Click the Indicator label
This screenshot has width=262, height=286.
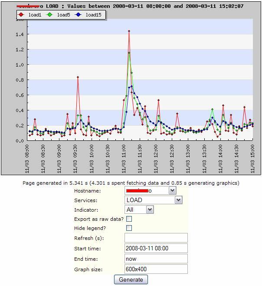click(86, 210)
